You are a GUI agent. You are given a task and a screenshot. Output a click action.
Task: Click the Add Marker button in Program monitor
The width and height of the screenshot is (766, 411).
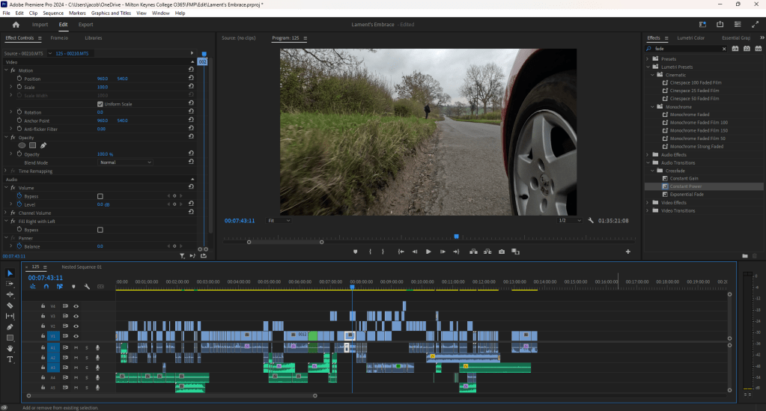tap(356, 252)
